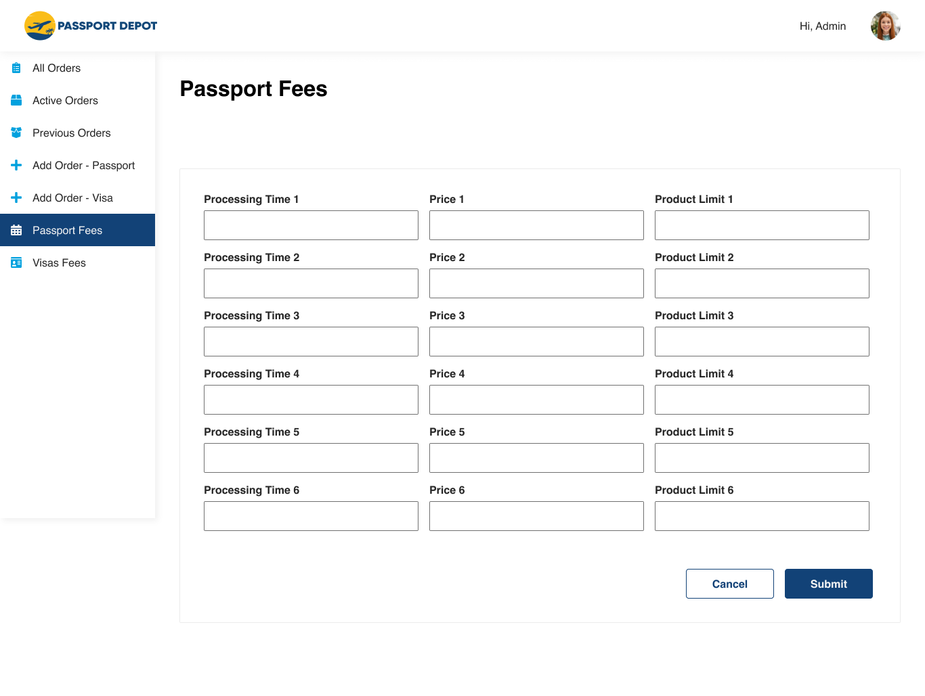Image resolution: width=925 pixels, height=696 pixels.
Task: Open Previous Orders from the sidebar
Action: pyautogui.click(x=72, y=133)
